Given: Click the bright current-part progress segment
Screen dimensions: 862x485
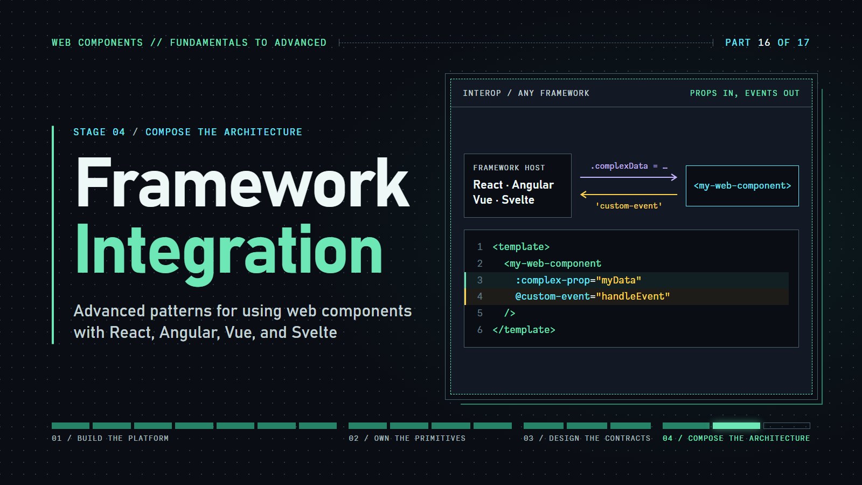Looking at the screenshot, I should tap(736, 426).
